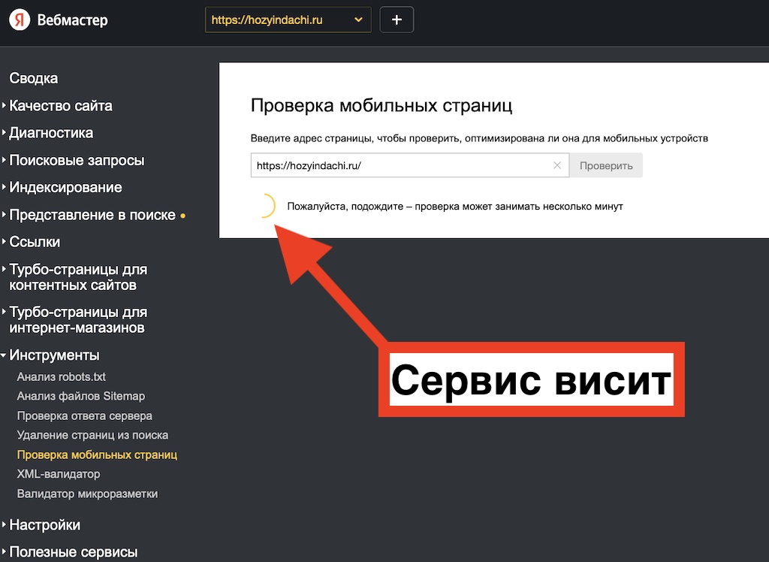This screenshot has width=769, height=562.
Task: Open Представление в поиске section
Action: [x=92, y=214]
